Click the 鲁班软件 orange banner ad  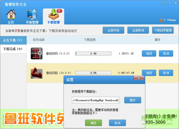click(x=34, y=119)
